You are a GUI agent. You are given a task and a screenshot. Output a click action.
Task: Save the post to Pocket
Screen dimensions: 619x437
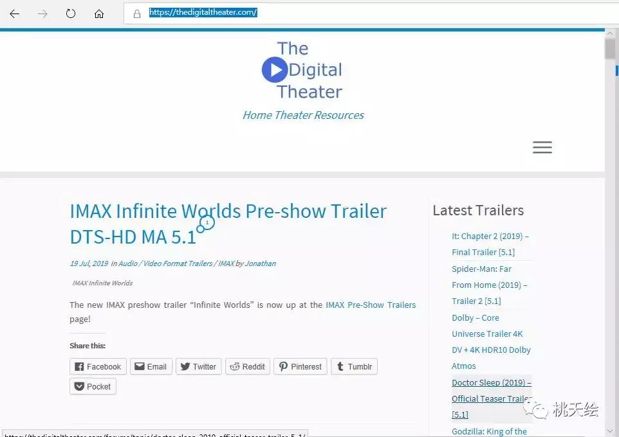(93, 386)
